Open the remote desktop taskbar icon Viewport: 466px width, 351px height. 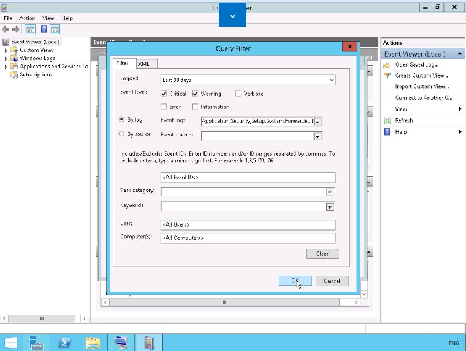(121, 342)
